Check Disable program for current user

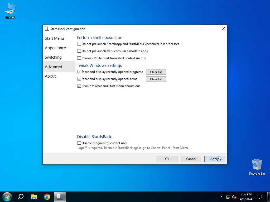79,143
